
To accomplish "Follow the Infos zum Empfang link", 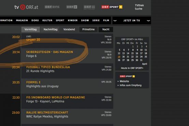I will pos(131,85).
